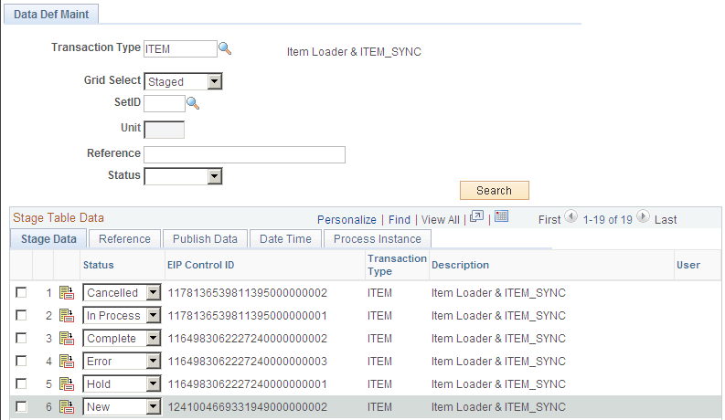Tick checkbox for Hold row 5
Viewport: 725px width, 420px height.
coord(21,384)
